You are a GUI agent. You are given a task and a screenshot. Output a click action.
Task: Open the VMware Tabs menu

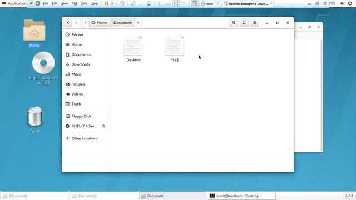click(84, 3)
